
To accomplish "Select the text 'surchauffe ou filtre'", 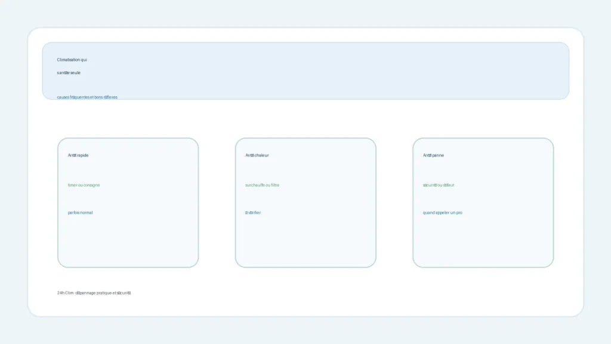I will click(x=263, y=185).
